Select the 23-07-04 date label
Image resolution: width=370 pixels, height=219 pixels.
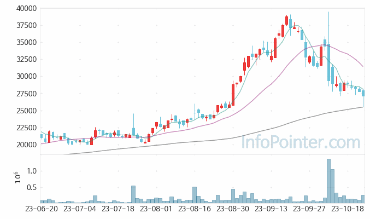(x=80, y=209)
